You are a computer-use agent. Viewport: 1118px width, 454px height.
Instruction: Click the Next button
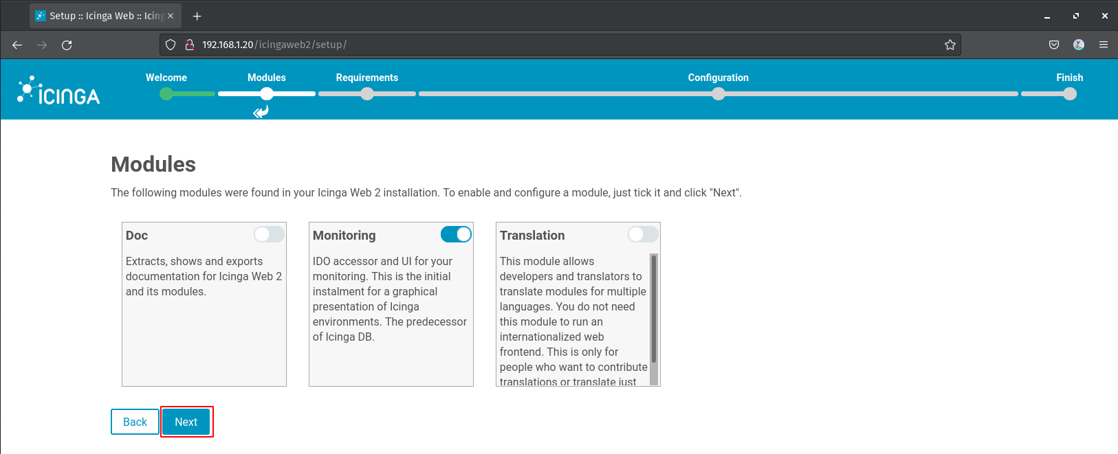click(186, 422)
